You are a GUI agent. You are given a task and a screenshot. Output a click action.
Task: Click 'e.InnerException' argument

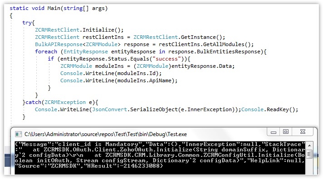[206, 109]
